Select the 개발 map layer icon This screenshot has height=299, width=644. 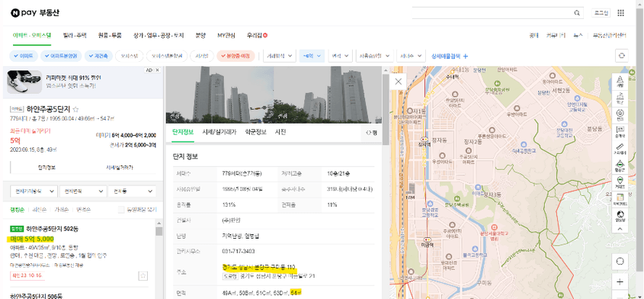(620, 82)
